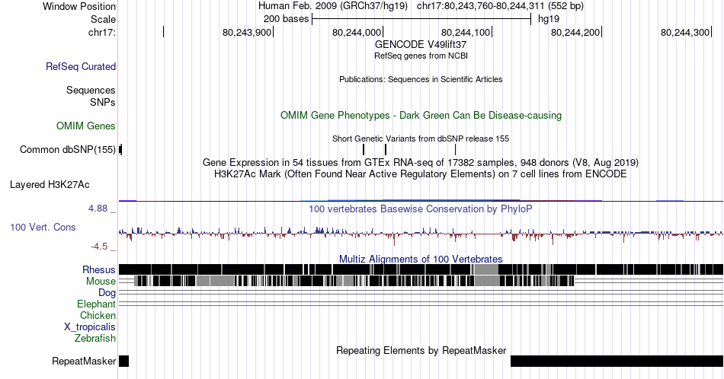Click the OMIM Genes track label
724x379 pixels.
[x=86, y=126]
